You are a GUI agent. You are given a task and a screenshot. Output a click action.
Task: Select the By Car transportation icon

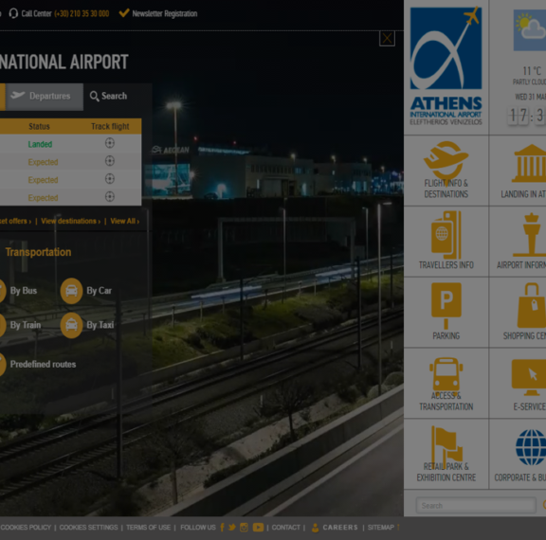pos(71,291)
